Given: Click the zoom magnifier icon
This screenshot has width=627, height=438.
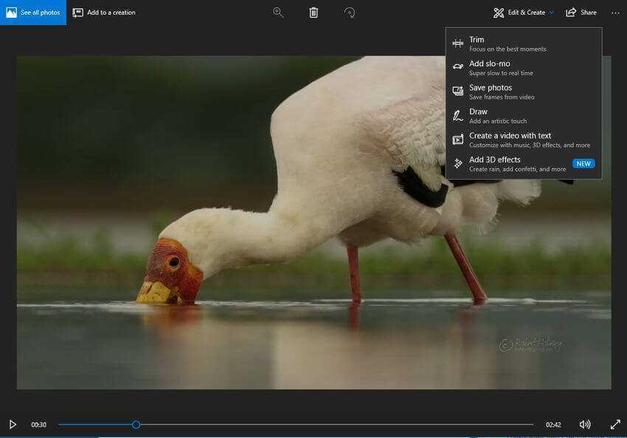Looking at the screenshot, I should (278, 13).
